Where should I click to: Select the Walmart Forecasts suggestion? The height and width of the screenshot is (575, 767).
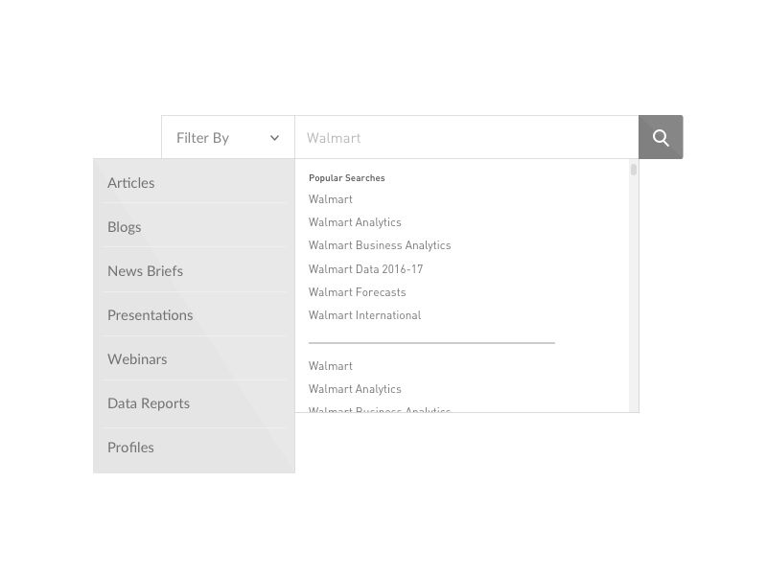(x=357, y=292)
